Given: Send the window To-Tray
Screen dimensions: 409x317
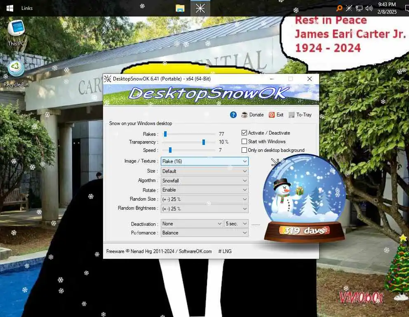Looking at the screenshot, I should click(x=300, y=115).
